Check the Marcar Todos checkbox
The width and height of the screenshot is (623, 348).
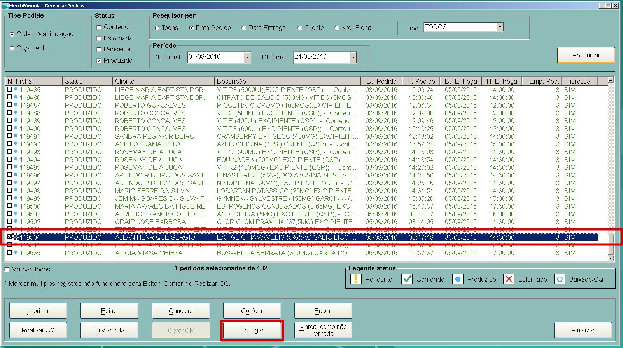pyautogui.click(x=7, y=270)
